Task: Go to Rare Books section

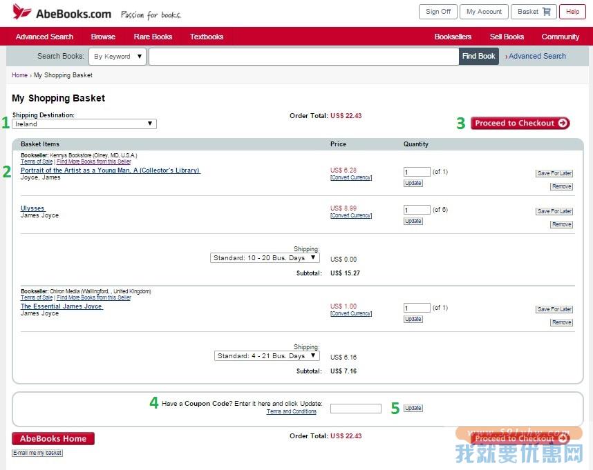Action: (x=153, y=37)
